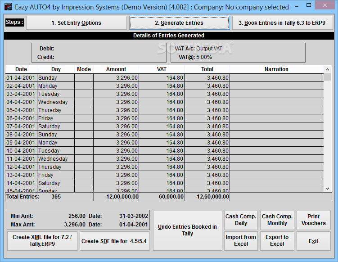Click Narration cell of 01-04-2001 row

[x=277, y=77]
